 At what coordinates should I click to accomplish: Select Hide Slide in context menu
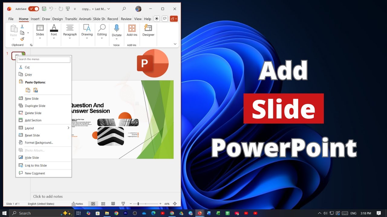click(x=44, y=158)
